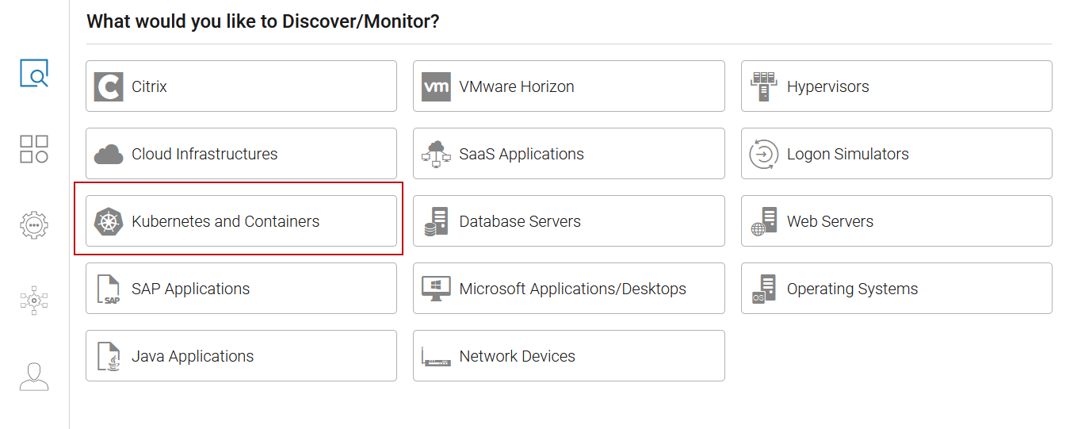
Task: Click the Kubernetes helm wheel icon
Action: pos(109,221)
